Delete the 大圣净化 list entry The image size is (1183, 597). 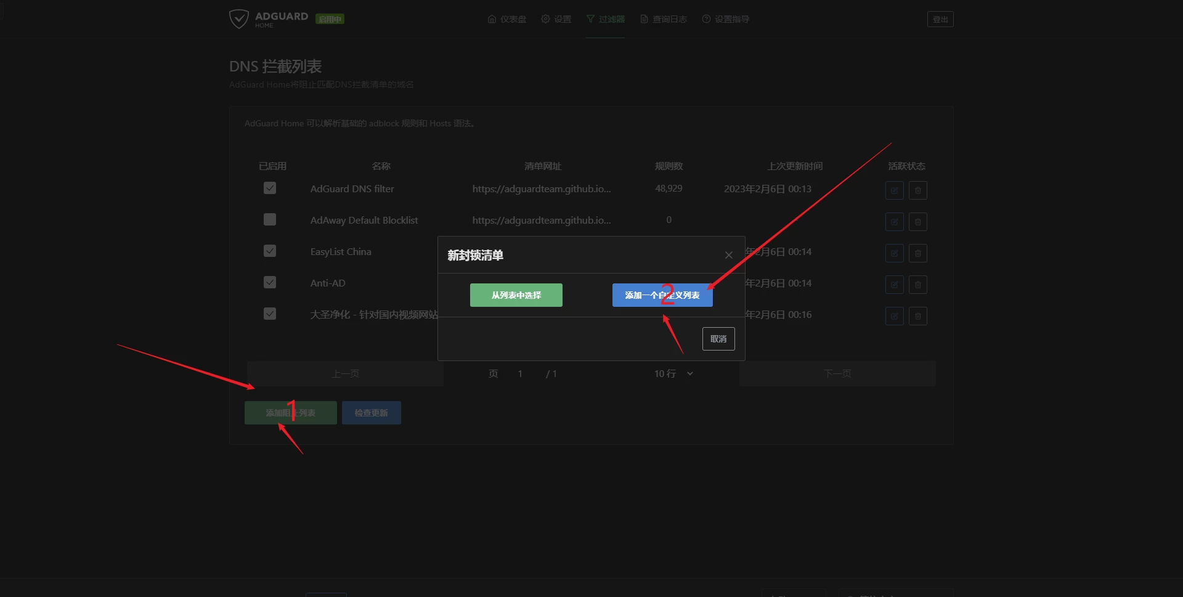918,316
